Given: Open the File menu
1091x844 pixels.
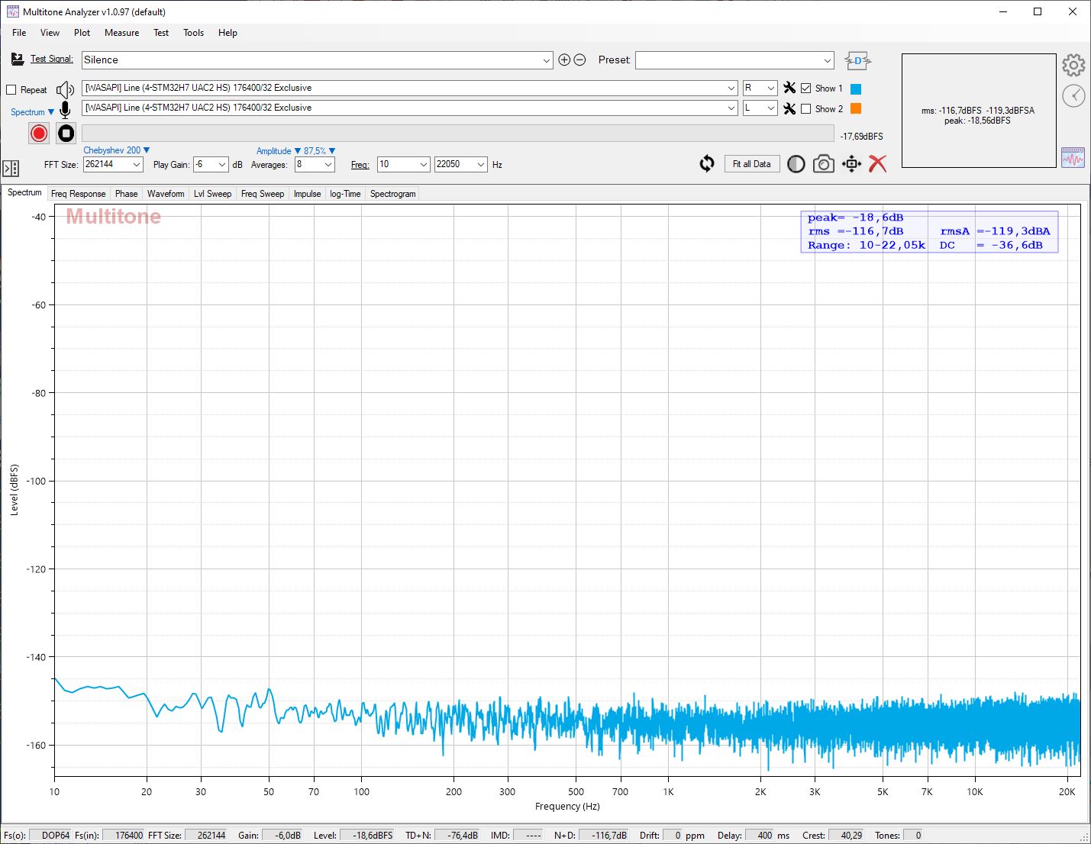Looking at the screenshot, I should [x=19, y=33].
